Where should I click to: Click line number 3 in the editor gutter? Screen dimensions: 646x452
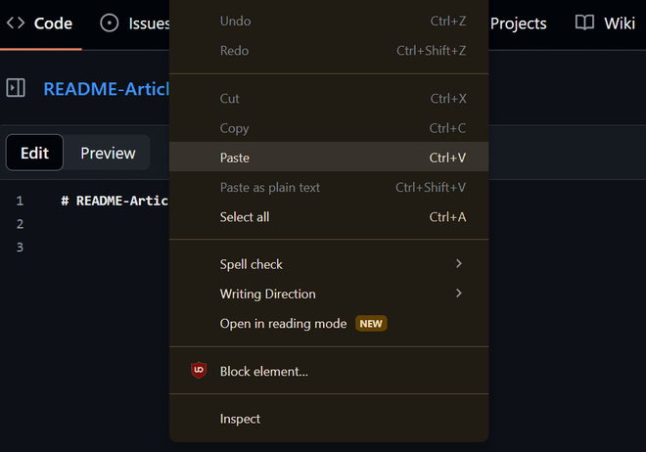20,248
